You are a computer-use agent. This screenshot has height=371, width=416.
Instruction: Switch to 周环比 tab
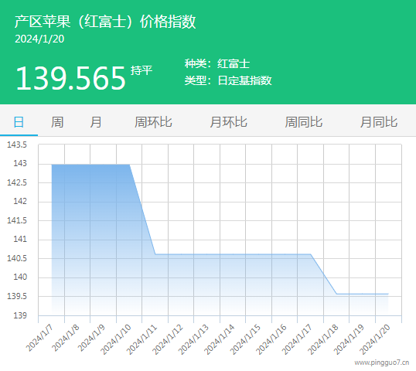pos(153,122)
